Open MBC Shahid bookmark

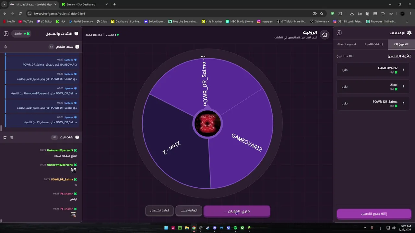240,21
